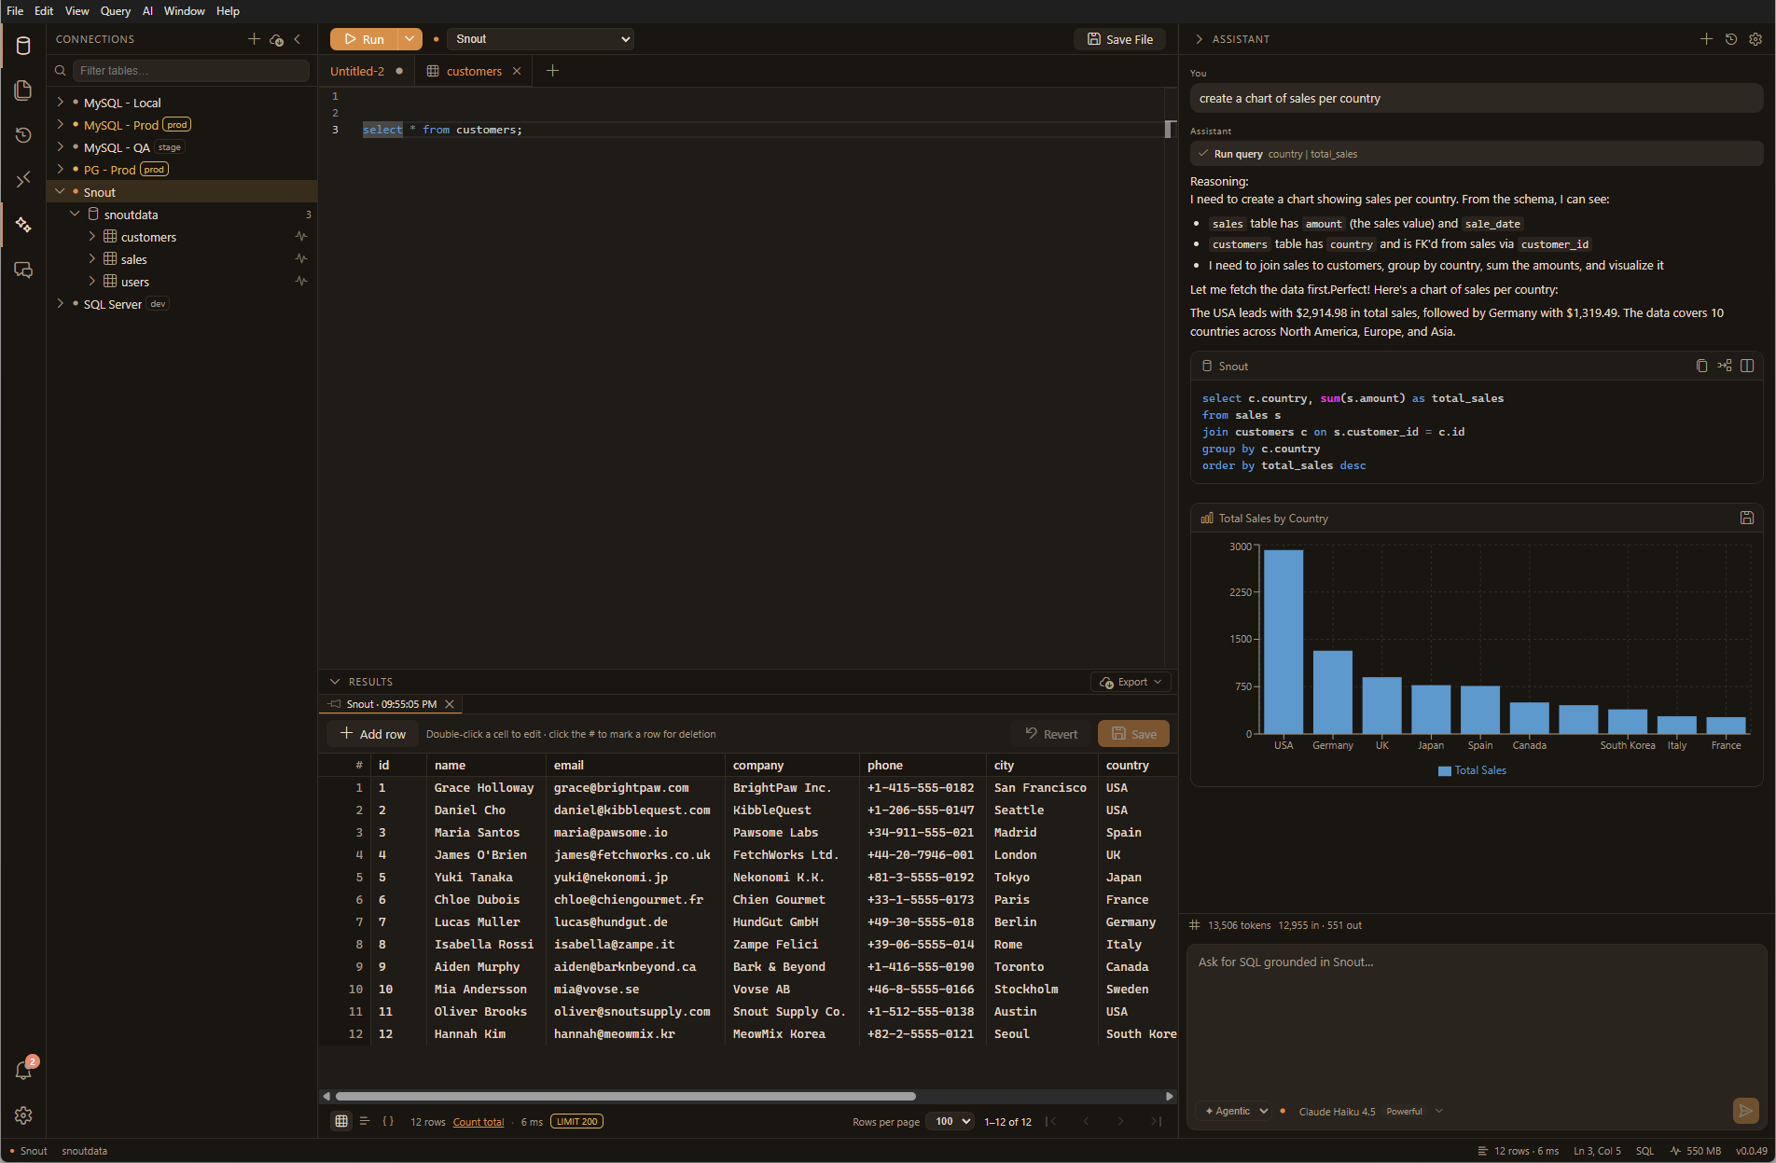Collapse the Connections panel arrow

pyautogui.click(x=298, y=39)
